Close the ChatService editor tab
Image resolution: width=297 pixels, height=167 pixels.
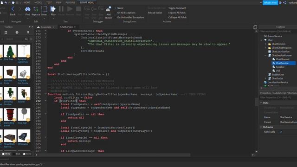[x=75, y=27]
